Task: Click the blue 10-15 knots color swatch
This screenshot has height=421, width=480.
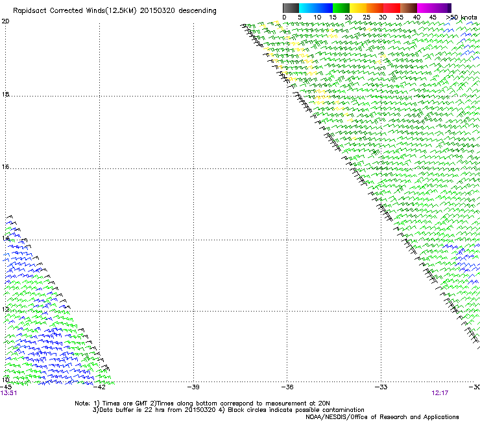Action: point(324,8)
